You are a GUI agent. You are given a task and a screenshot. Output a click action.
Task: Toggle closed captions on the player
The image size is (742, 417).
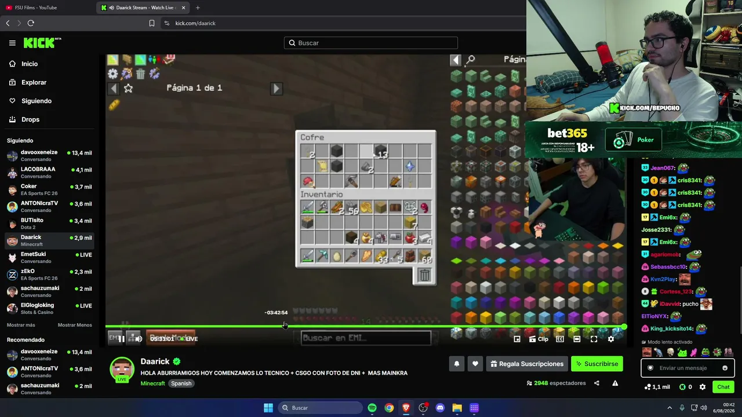pyautogui.click(x=560, y=339)
